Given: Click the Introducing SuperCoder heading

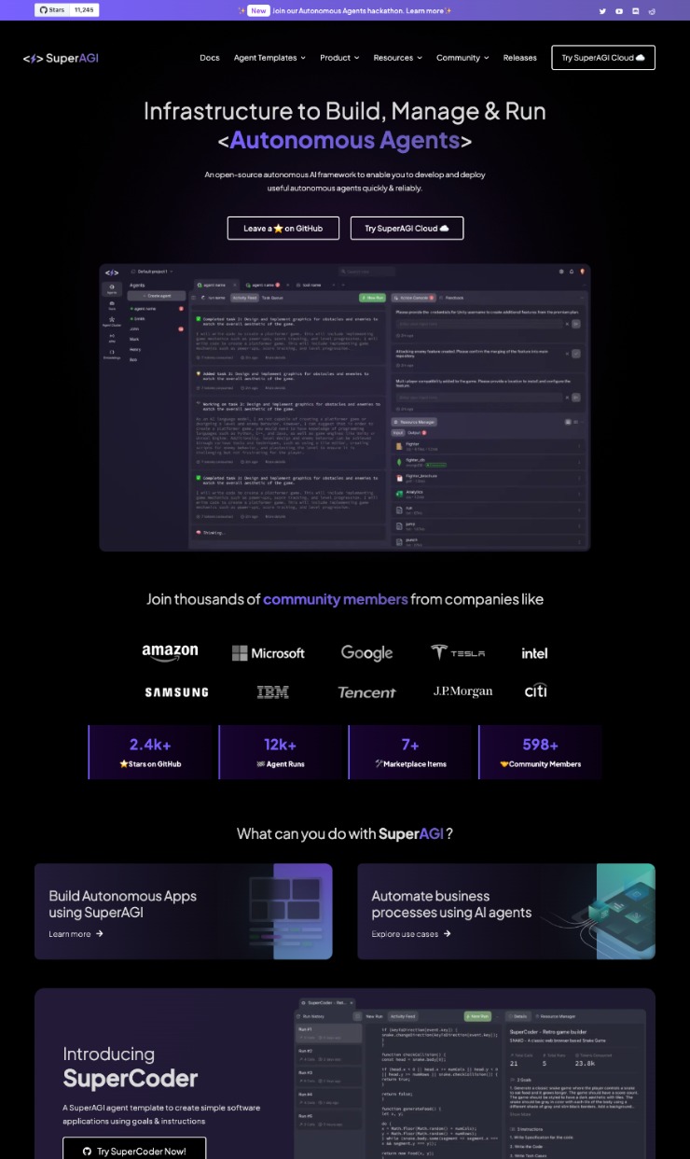Looking at the screenshot, I should pyautogui.click(x=131, y=1067).
